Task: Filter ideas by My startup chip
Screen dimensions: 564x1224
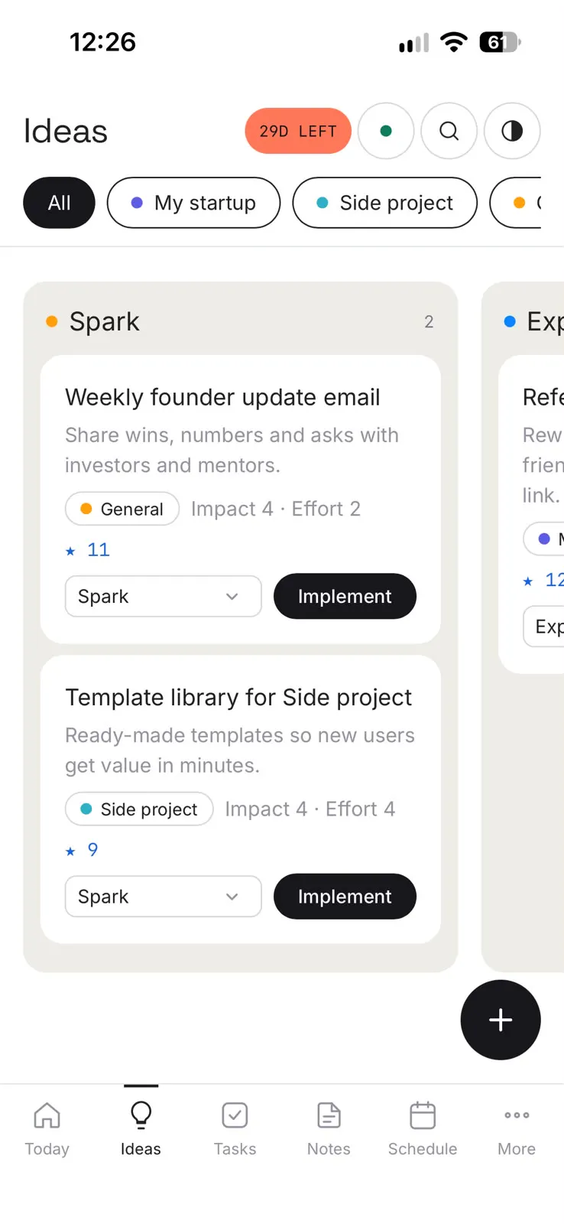Action: [x=193, y=203]
